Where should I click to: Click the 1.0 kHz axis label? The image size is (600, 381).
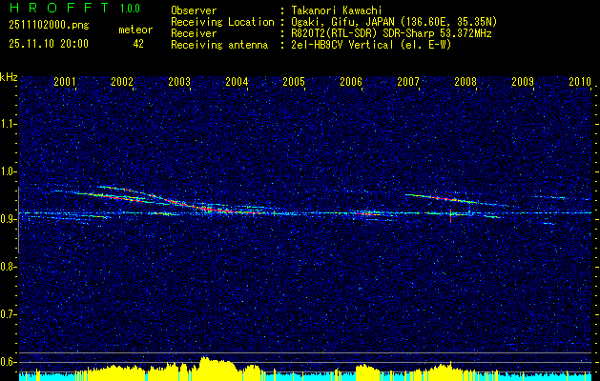point(7,171)
